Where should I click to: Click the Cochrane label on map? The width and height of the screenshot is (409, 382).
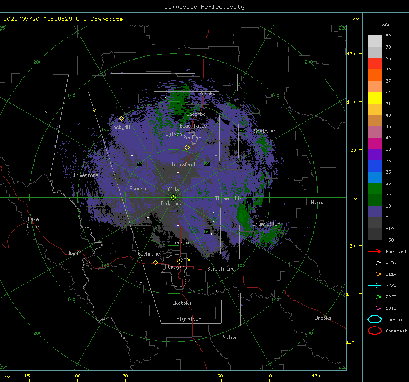pos(149,254)
